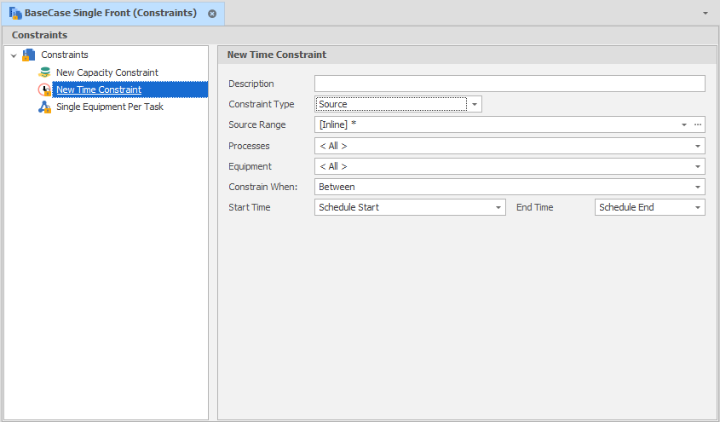The width and height of the screenshot is (720, 422).
Task: Open the tab list dropdown arrow
Action: click(x=705, y=14)
